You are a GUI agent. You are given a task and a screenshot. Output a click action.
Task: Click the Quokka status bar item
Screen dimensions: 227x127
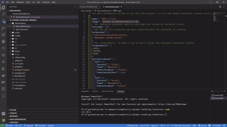(x=51, y=126)
